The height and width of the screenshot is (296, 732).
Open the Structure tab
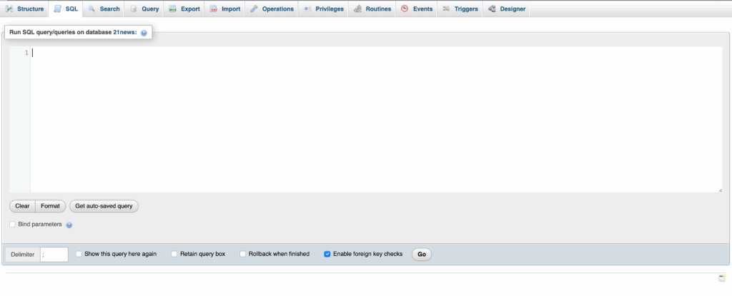(25, 9)
